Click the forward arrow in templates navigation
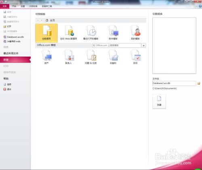Viewport: 202px width, 170px height. [x=42, y=20]
